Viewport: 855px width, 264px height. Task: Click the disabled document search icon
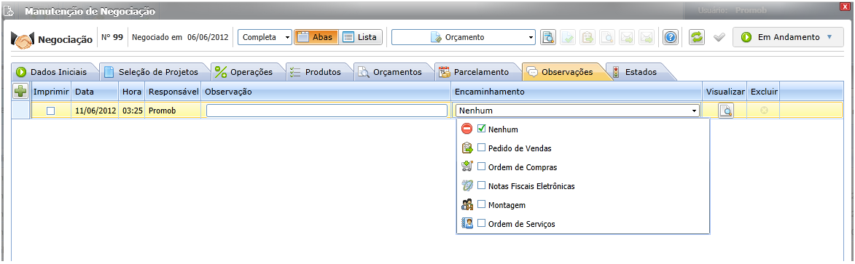tap(607, 37)
